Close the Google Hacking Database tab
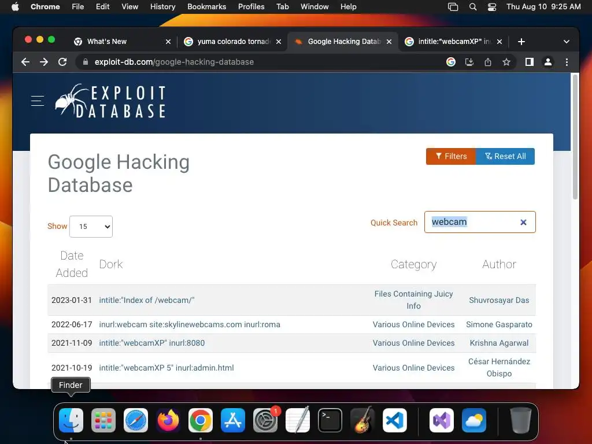Image resolution: width=592 pixels, height=444 pixels. (389, 42)
